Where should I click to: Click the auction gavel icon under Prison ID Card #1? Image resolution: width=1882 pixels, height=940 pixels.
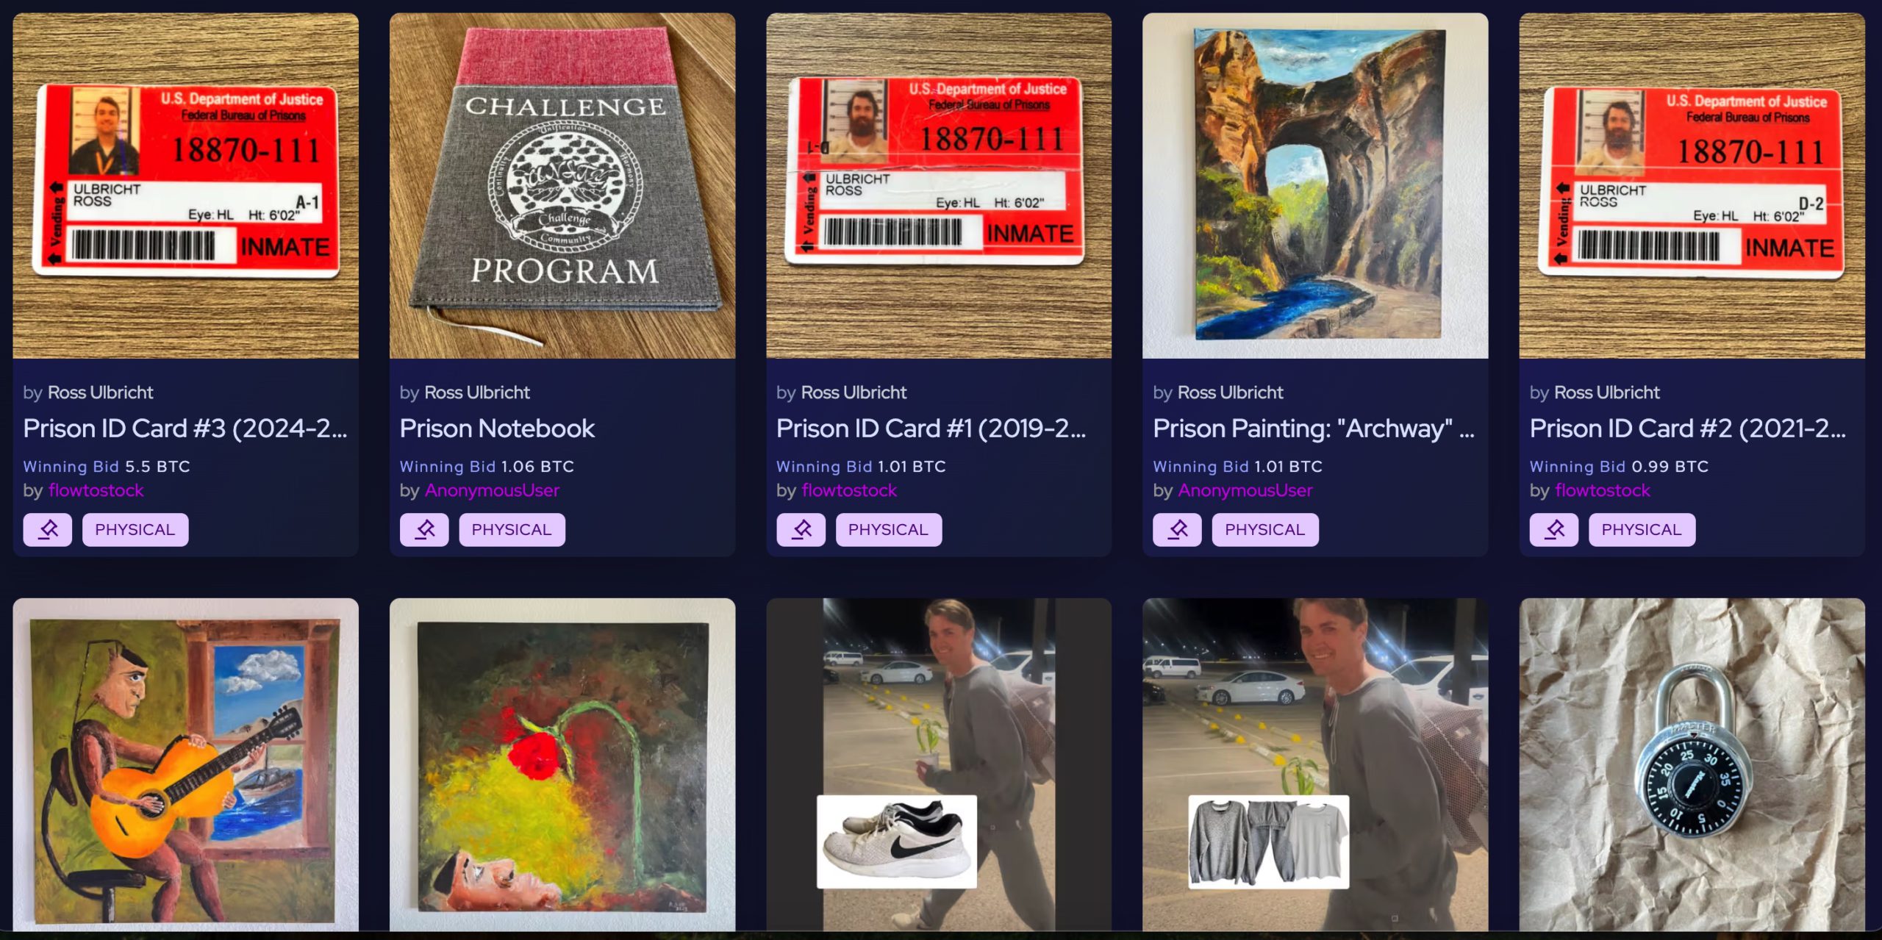coord(801,529)
